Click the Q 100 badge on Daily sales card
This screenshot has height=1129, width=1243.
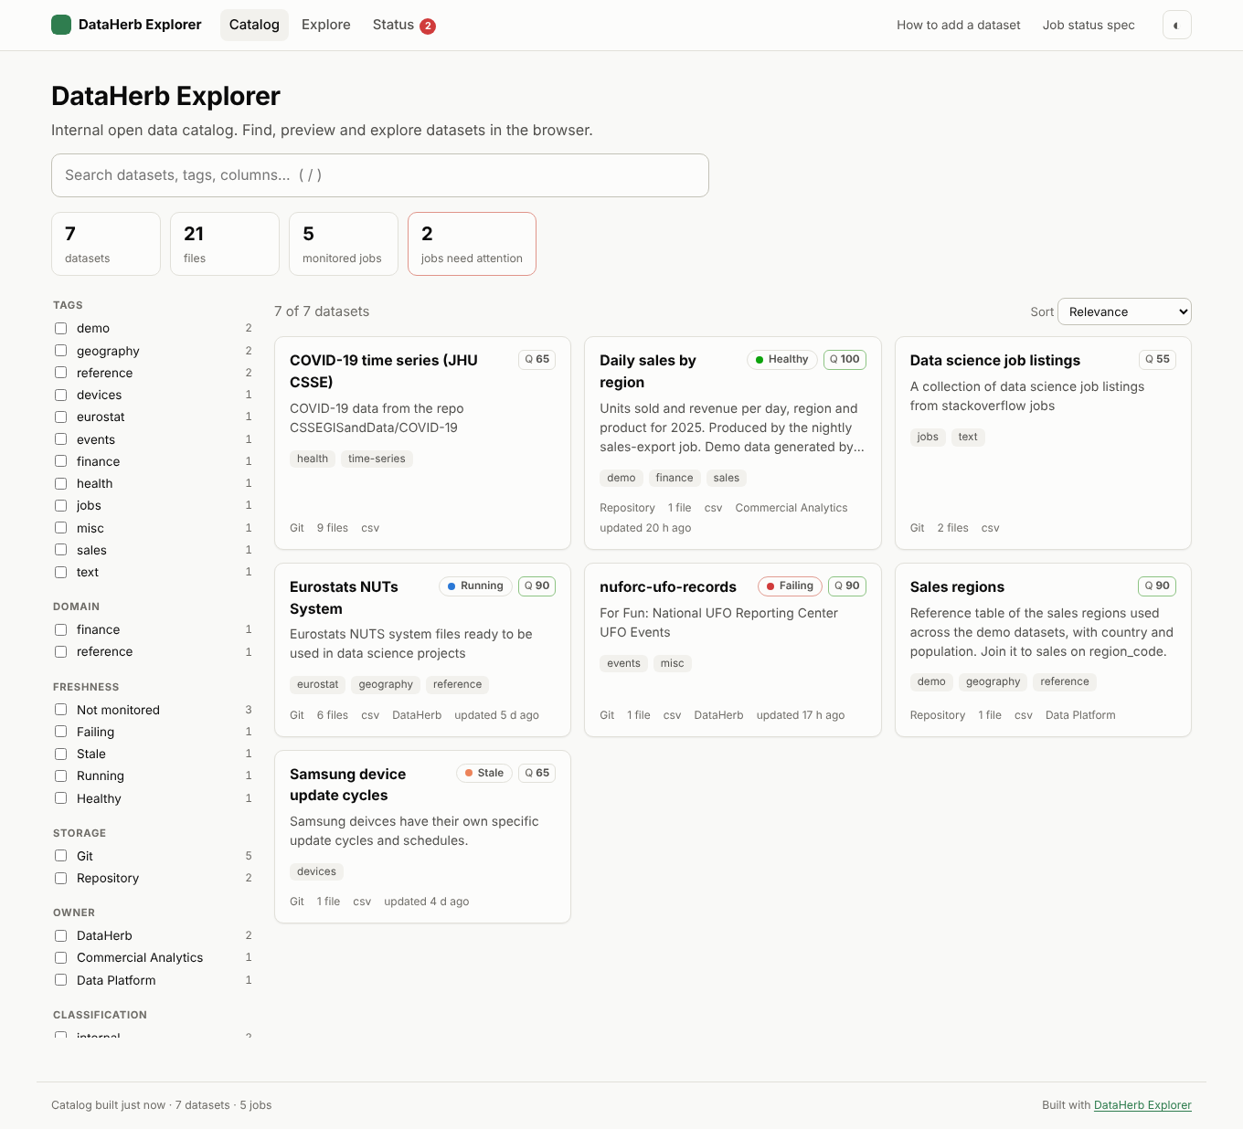[x=845, y=360]
